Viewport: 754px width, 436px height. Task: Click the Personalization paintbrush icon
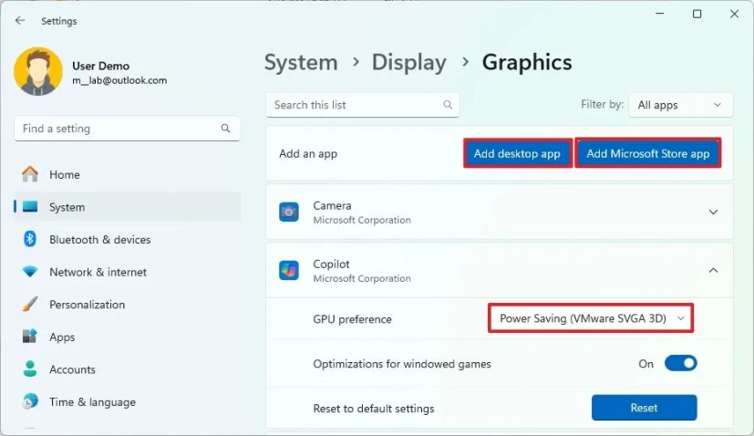(x=30, y=304)
